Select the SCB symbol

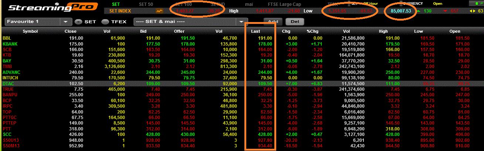click(x=7, y=49)
